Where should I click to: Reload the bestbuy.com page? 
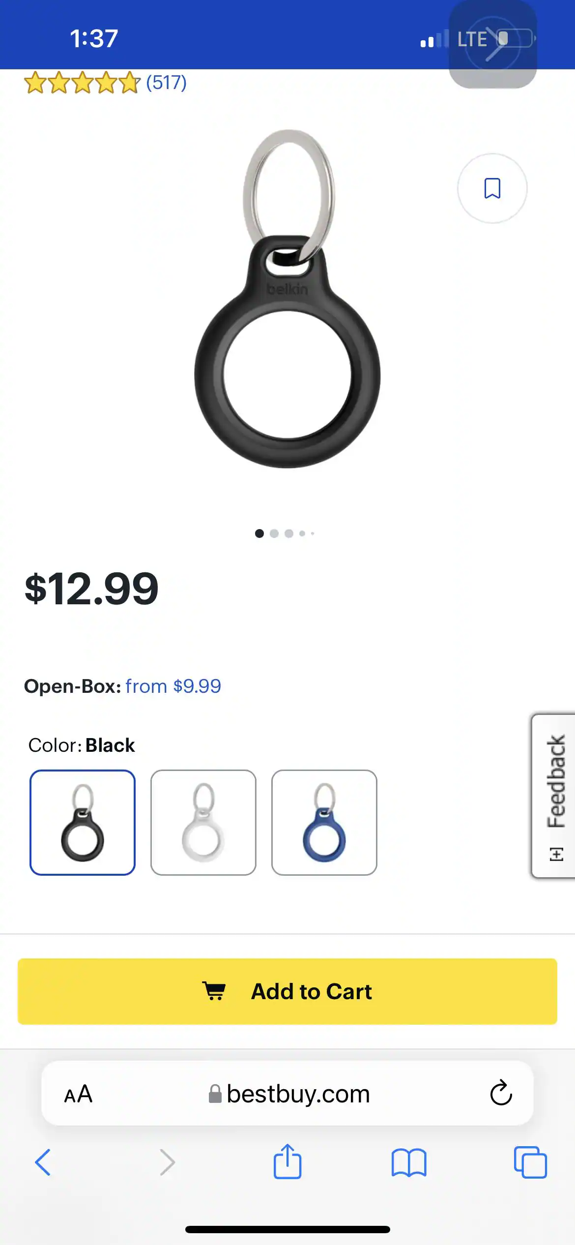[x=501, y=1093]
